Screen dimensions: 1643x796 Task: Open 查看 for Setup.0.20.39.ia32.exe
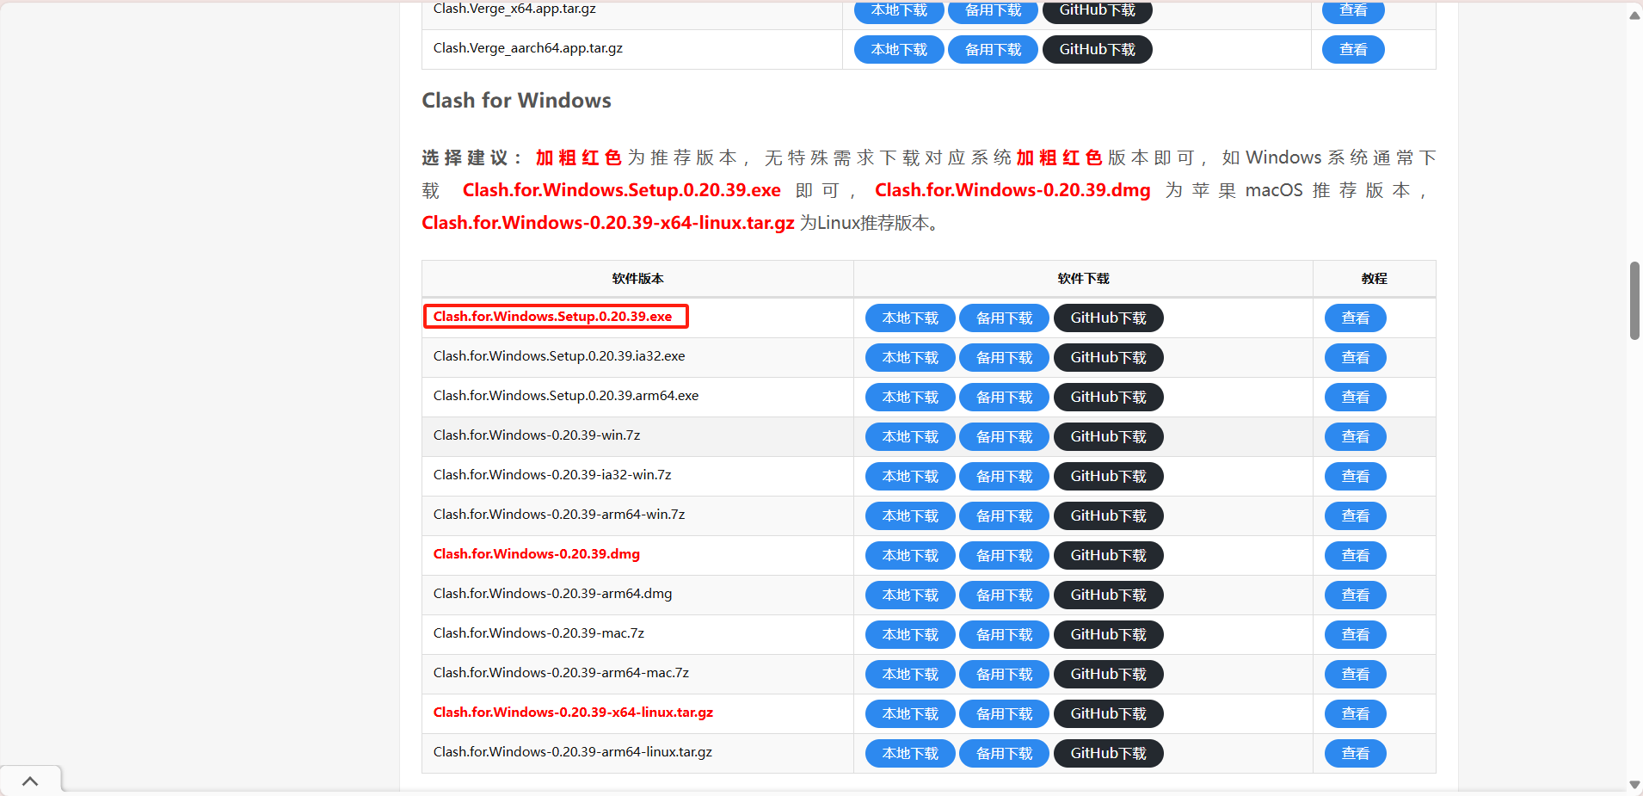1355,358
